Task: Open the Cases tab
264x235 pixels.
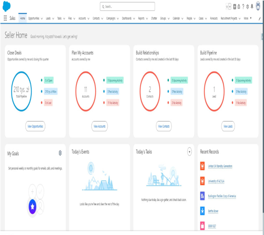Action: 201,18
